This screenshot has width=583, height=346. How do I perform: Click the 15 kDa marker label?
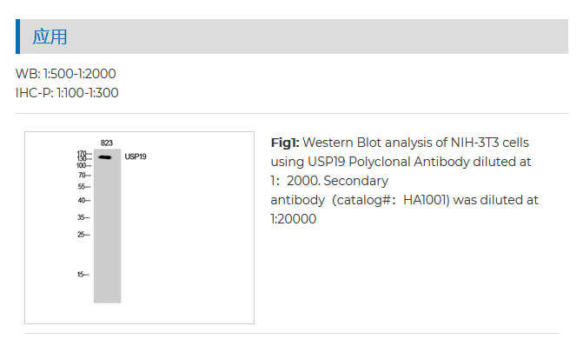pos(81,274)
